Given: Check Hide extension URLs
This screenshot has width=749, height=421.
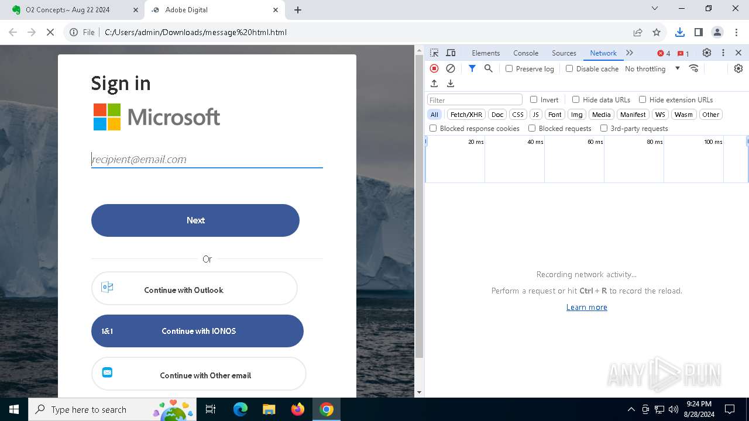Looking at the screenshot, I should point(643,99).
